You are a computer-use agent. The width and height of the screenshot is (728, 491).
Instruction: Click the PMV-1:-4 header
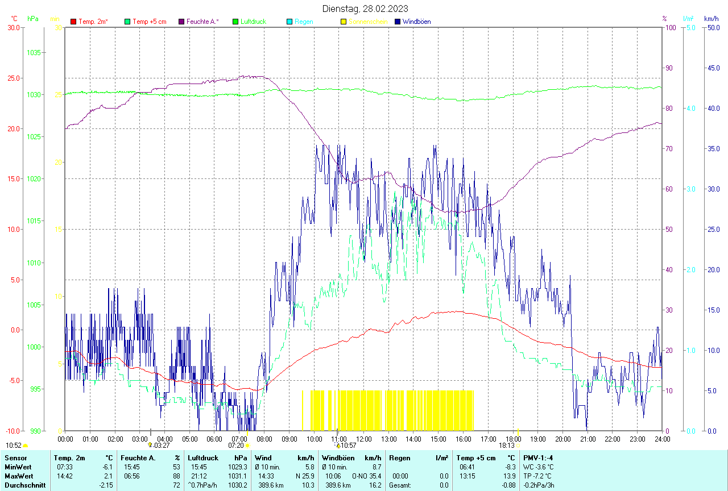coord(538,457)
